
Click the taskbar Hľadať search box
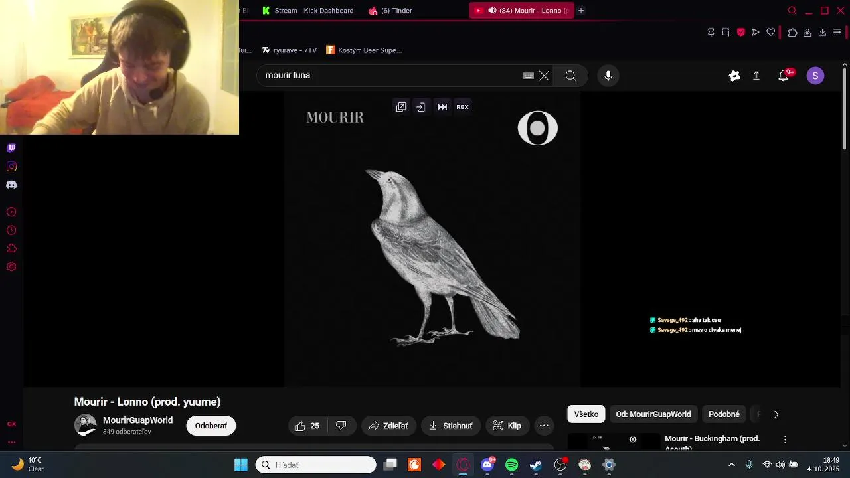[316, 465]
